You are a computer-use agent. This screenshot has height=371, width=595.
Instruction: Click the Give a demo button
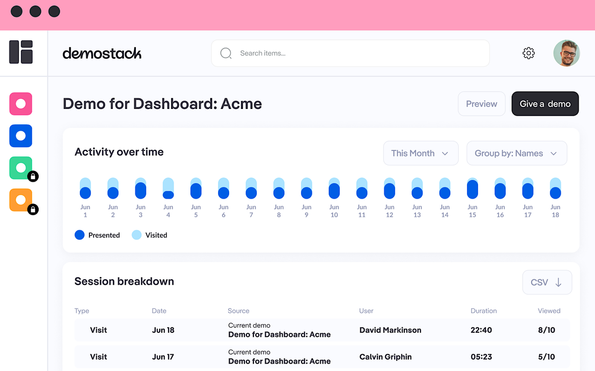(545, 104)
